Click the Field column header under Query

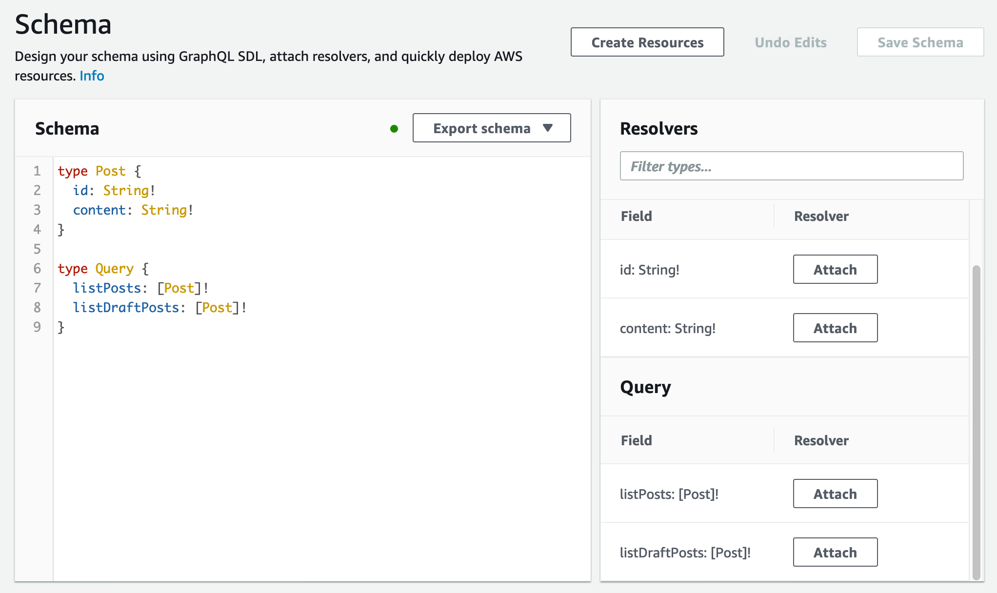tap(636, 440)
